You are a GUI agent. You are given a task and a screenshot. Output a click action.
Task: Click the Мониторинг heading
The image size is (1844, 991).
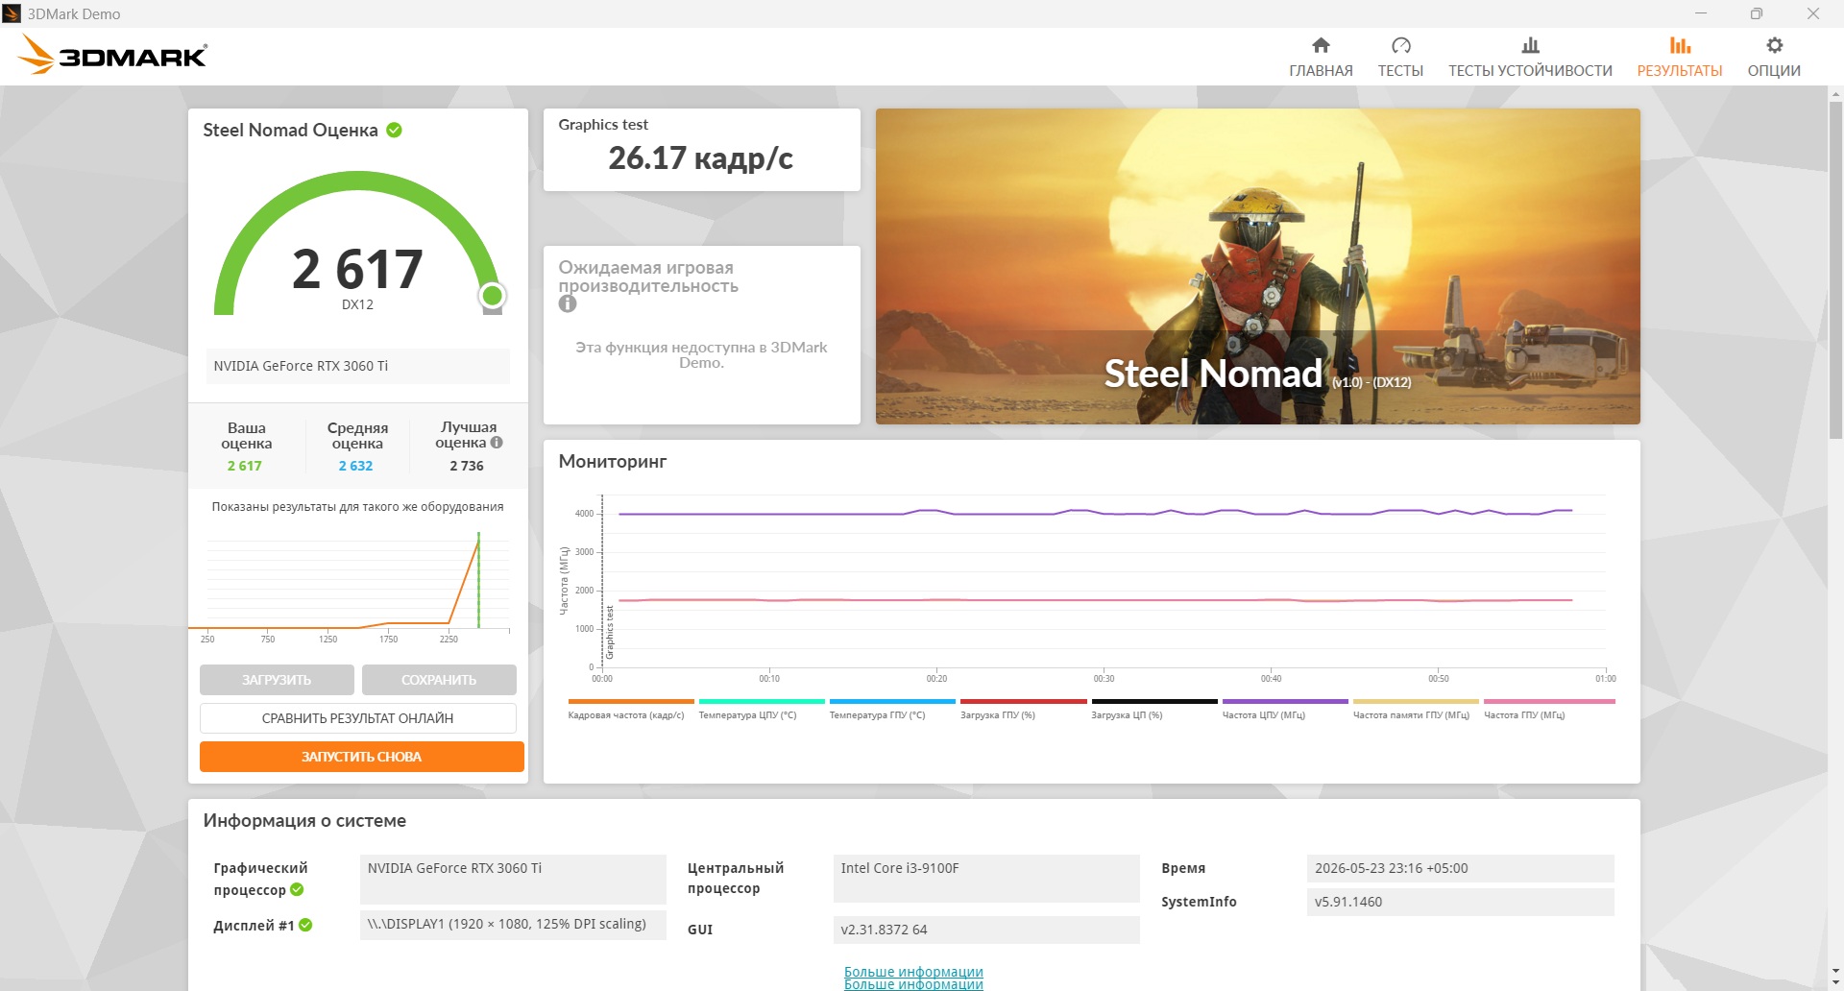coord(613,462)
